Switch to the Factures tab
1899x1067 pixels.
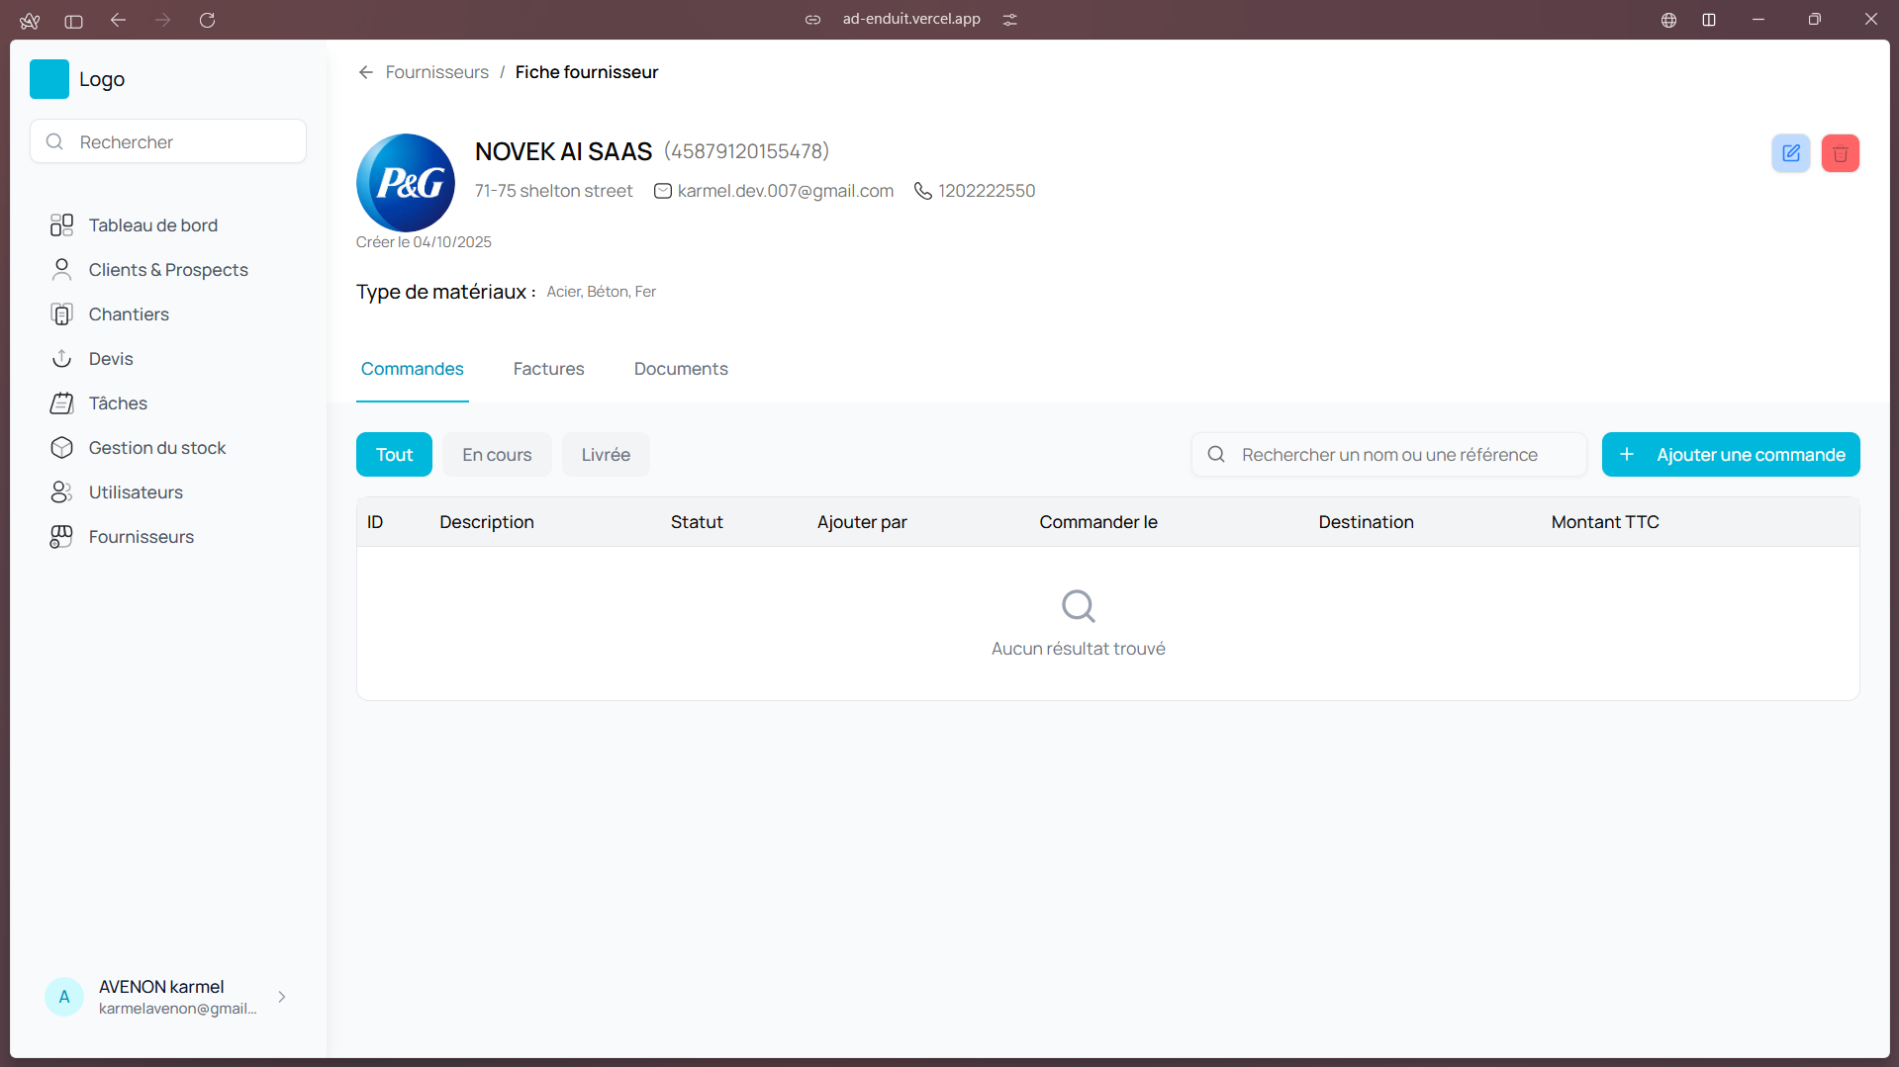click(x=548, y=369)
